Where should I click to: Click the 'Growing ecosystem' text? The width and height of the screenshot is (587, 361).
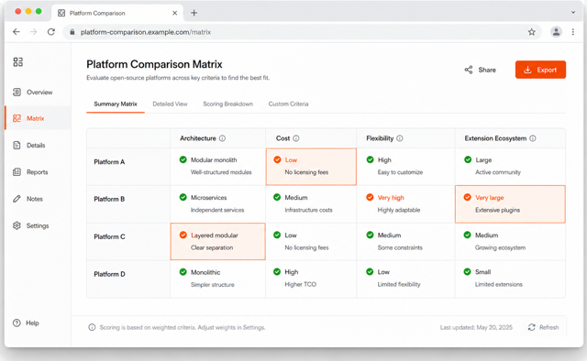pos(500,247)
